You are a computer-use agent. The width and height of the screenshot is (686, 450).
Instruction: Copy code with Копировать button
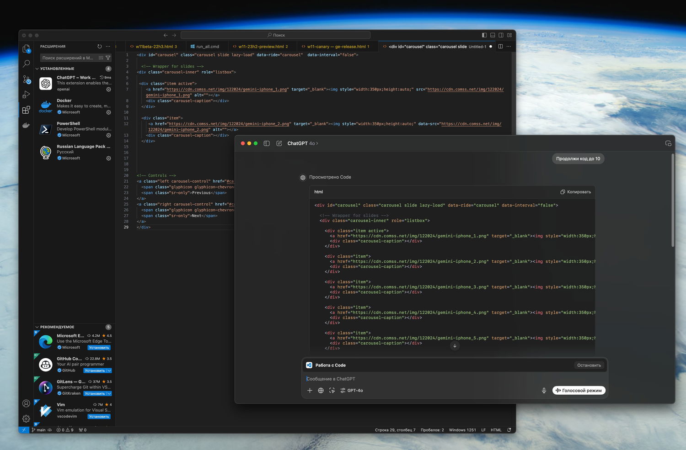pos(576,192)
